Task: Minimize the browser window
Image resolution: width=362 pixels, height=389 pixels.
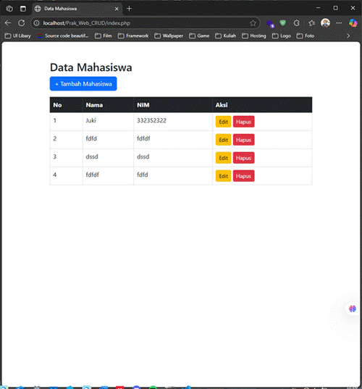Action: coord(318,8)
